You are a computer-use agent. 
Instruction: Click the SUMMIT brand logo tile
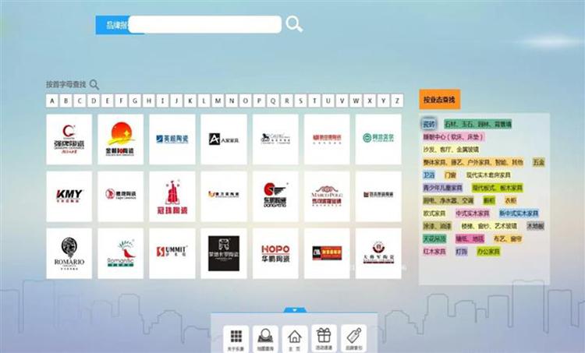click(172, 252)
